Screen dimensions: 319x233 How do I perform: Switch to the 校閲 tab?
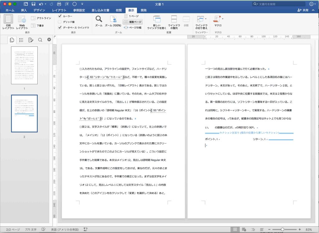[x=119, y=10]
